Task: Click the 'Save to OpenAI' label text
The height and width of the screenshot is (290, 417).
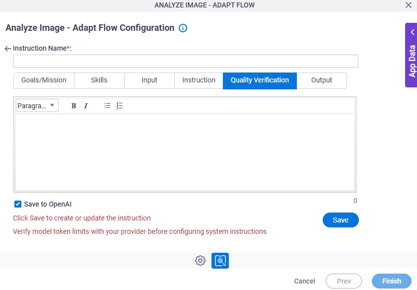Action: 48,204
